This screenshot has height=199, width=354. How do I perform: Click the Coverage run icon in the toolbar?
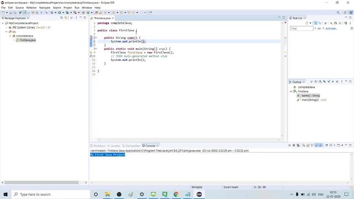pyautogui.click(x=67, y=13)
